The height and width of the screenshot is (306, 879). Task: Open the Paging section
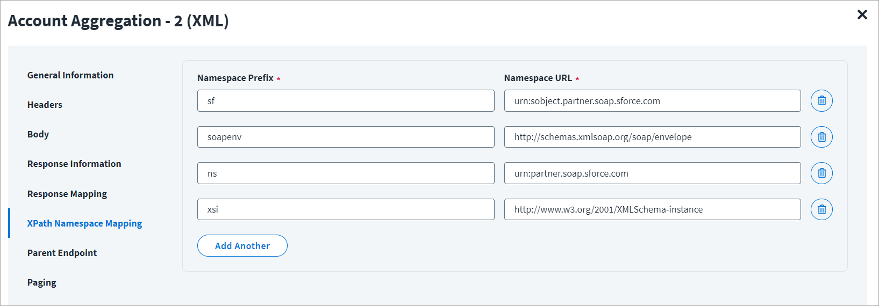[x=42, y=282]
